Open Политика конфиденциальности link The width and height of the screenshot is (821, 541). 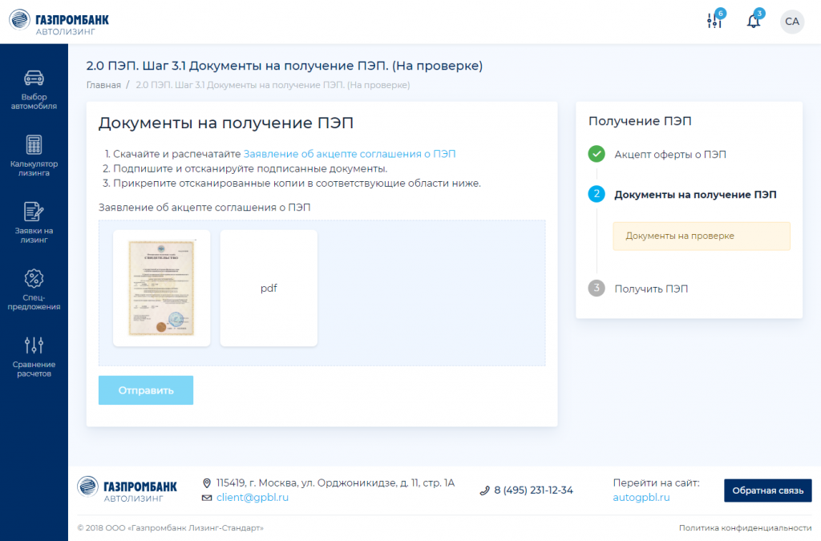point(745,528)
